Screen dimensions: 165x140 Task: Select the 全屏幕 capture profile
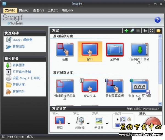[x=115, y=52]
